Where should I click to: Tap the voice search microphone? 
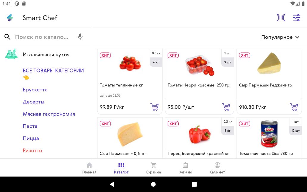(80, 37)
